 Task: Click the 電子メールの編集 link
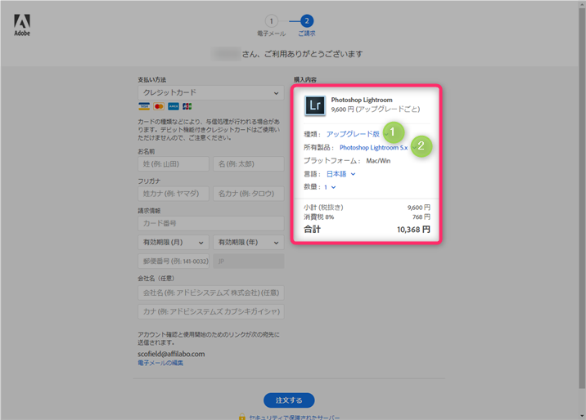(x=160, y=363)
